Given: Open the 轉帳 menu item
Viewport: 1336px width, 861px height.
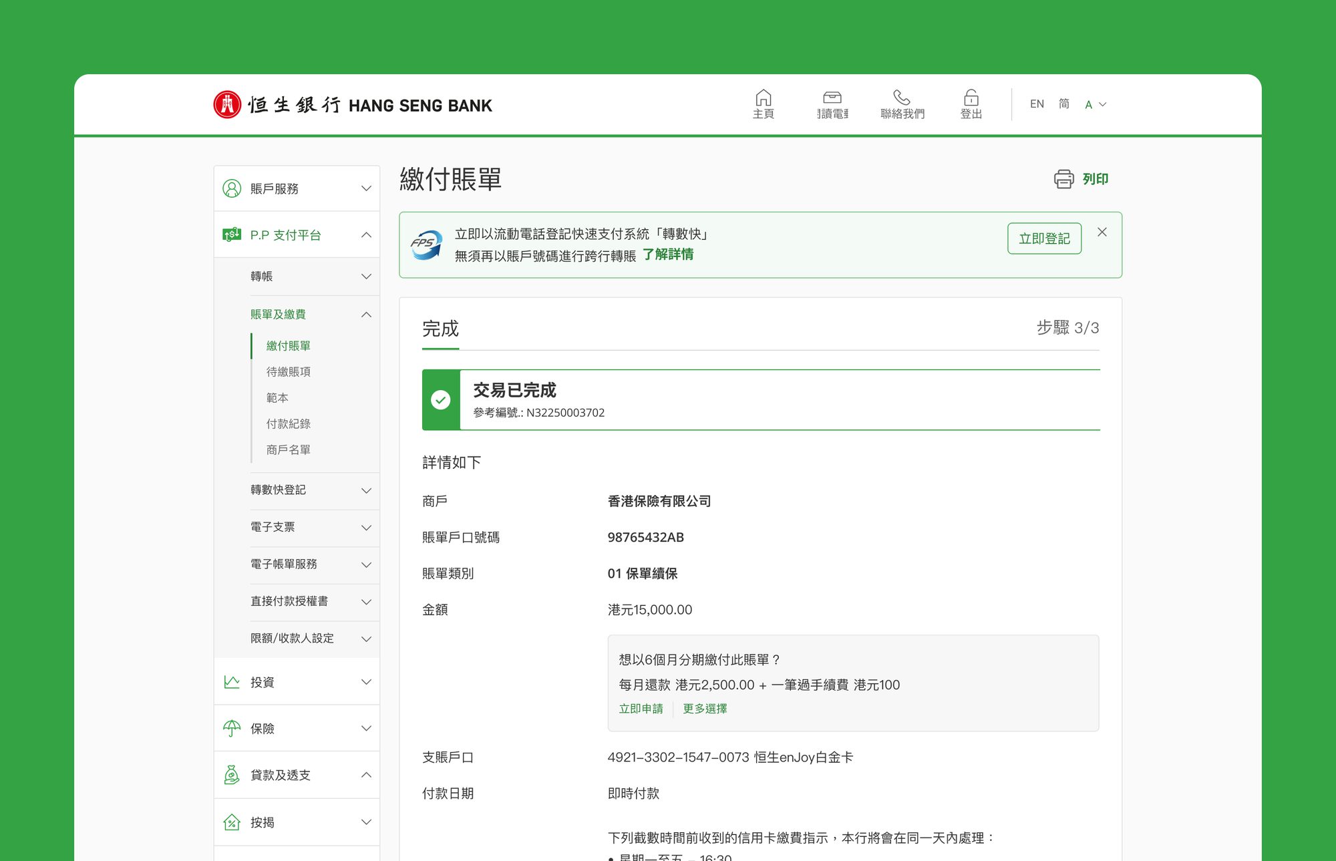Looking at the screenshot, I should [x=261, y=276].
